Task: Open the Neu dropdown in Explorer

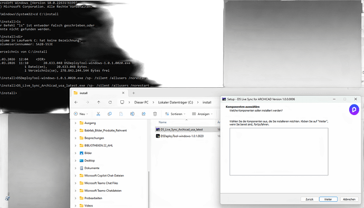Action: click(81, 113)
